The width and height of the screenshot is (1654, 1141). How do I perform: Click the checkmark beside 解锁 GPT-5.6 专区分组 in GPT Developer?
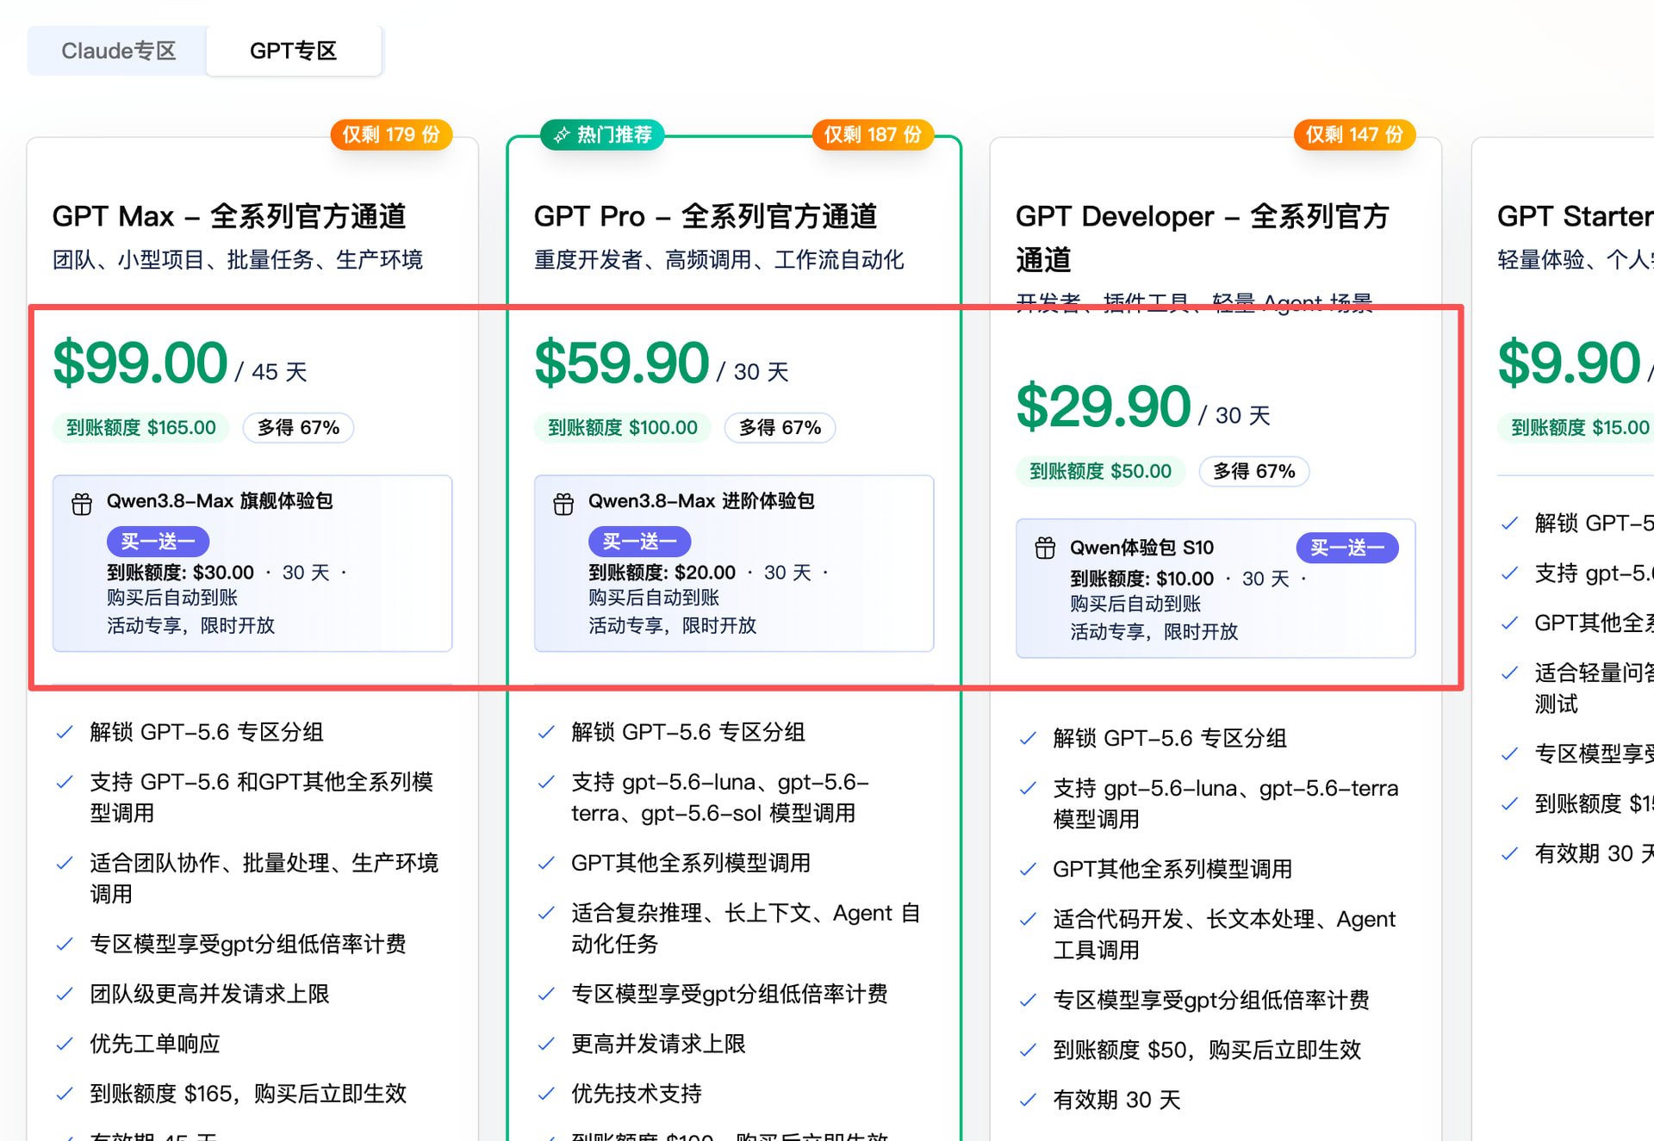(x=1028, y=739)
